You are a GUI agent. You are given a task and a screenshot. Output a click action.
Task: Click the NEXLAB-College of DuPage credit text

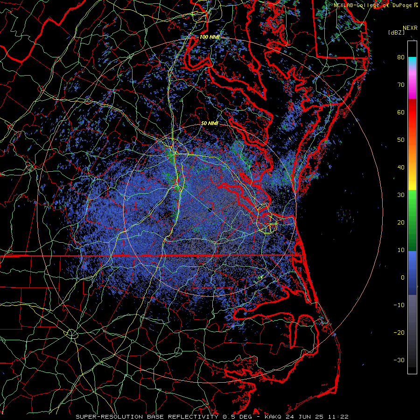(x=373, y=5)
